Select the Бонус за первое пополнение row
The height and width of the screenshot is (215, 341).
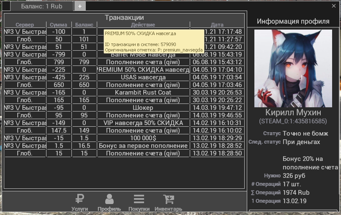pyautogui.click(x=143, y=146)
